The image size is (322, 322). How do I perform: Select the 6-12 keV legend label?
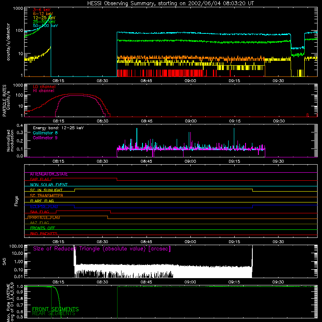(x=43, y=14)
